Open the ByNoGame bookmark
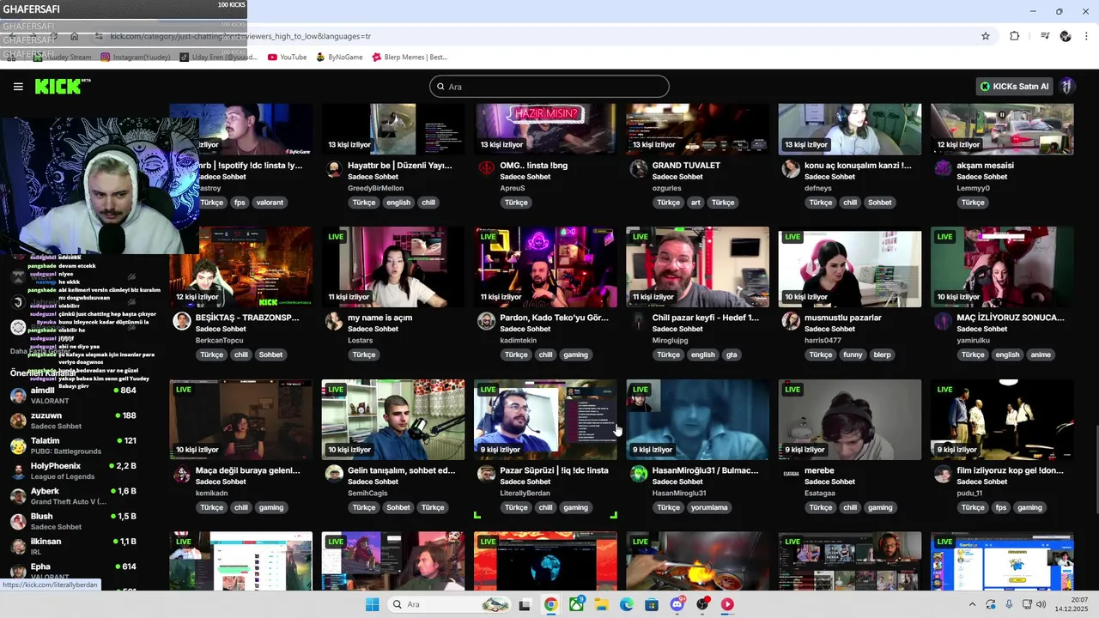This screenshot has width=1099, height=618. tap(339, 58)
